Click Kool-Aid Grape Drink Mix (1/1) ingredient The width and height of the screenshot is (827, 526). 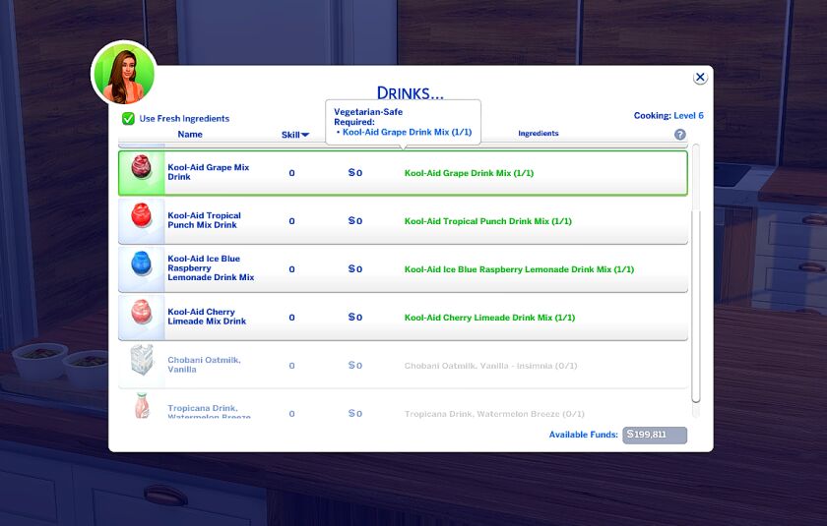click(x=469, y=173)
